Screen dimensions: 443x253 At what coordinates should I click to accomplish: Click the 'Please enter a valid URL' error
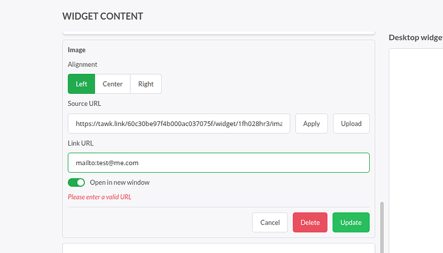[x=100, y=197]
